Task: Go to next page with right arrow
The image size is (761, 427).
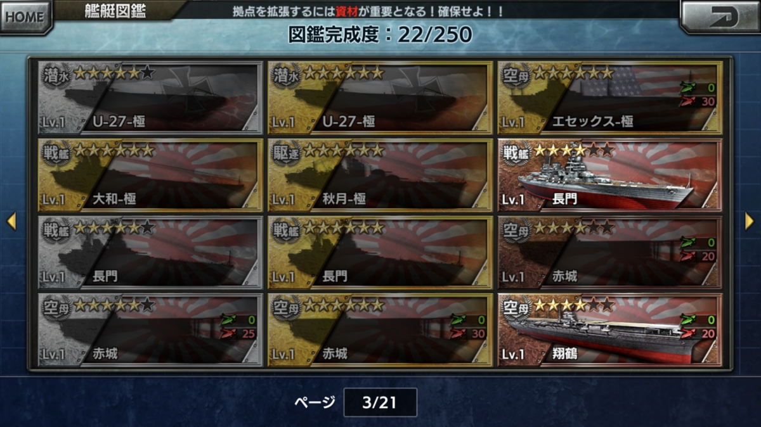Action: point(750,221)
